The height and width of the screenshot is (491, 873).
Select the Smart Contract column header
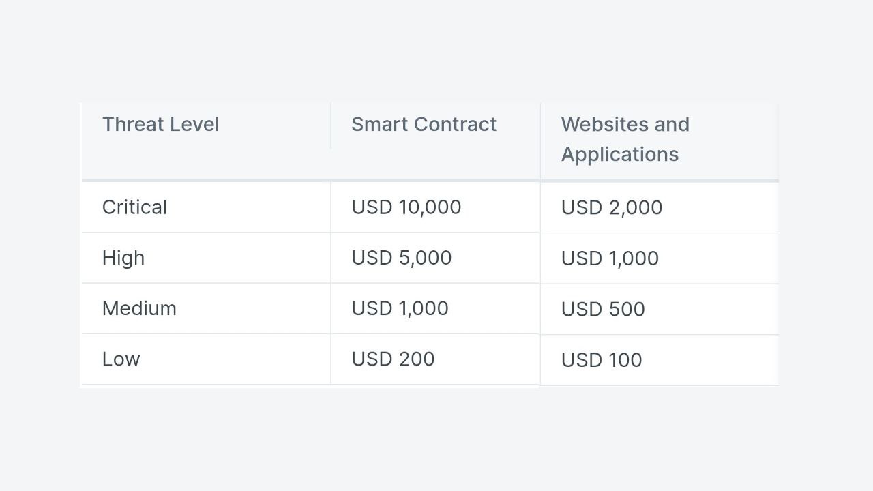pyautogui.click(x=435, y=141)
